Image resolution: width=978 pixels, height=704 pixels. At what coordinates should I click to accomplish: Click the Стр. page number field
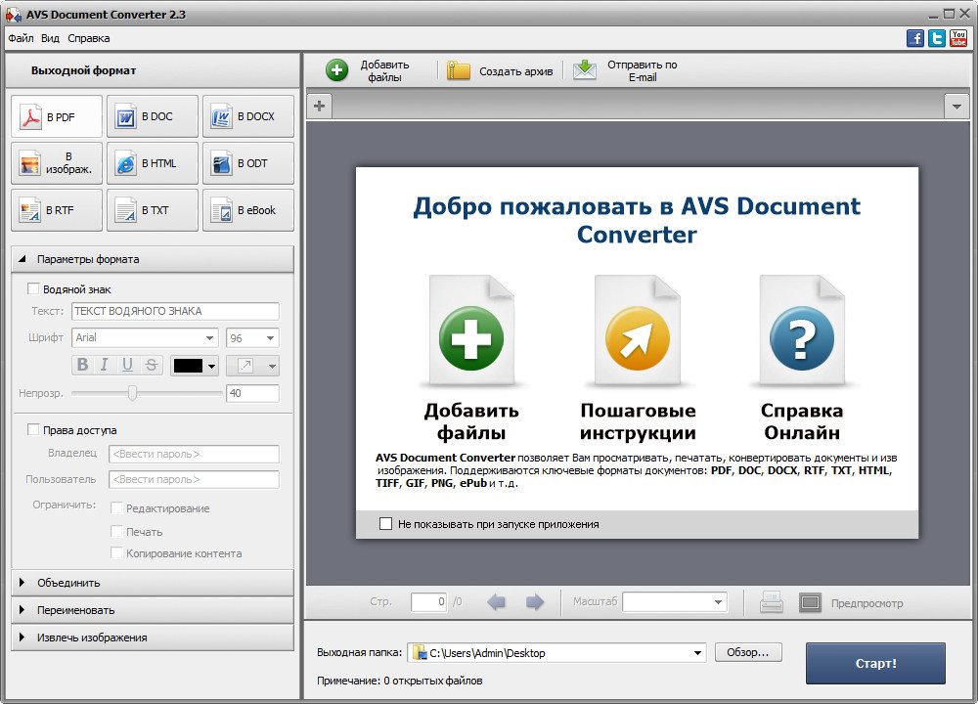(428, 601)
